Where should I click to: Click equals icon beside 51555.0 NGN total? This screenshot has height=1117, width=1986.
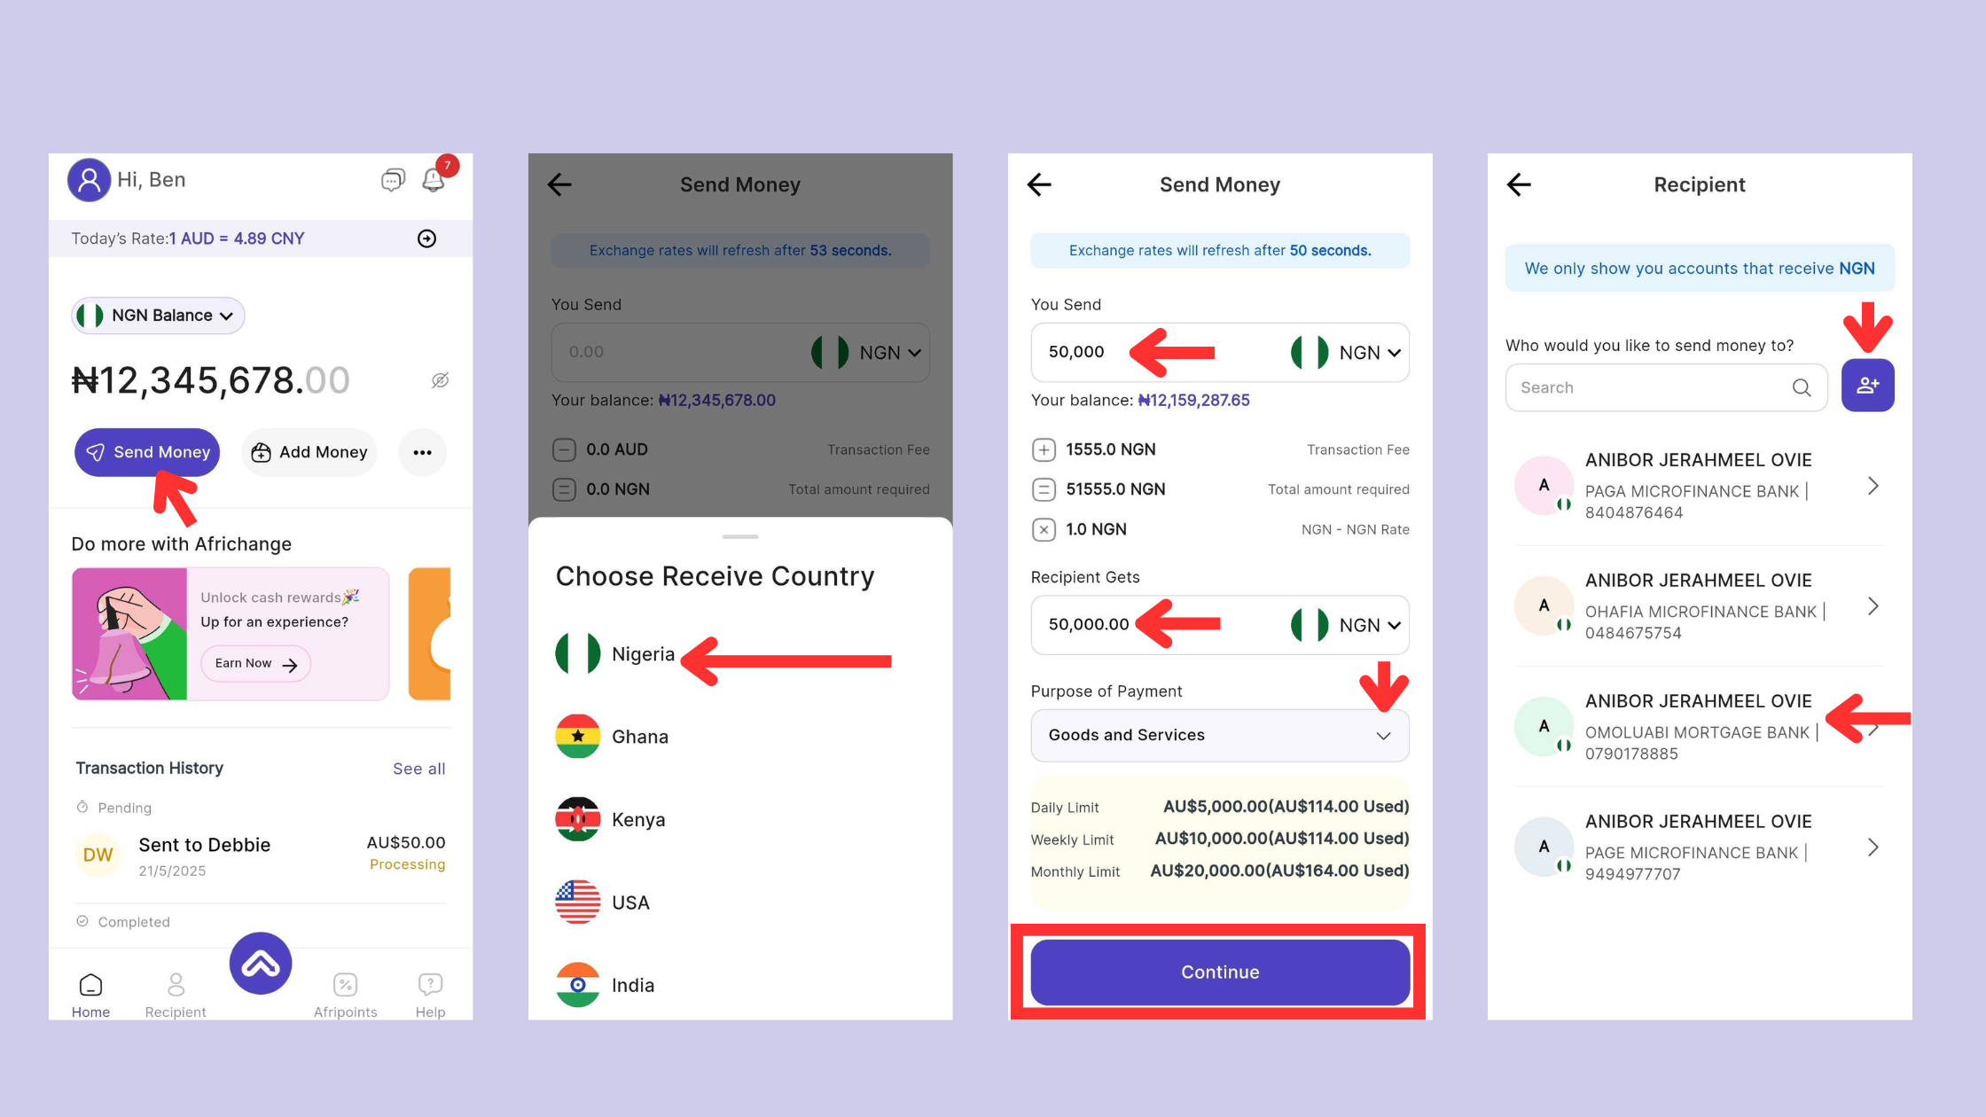pyautogui.click(x=1044, y=489)
